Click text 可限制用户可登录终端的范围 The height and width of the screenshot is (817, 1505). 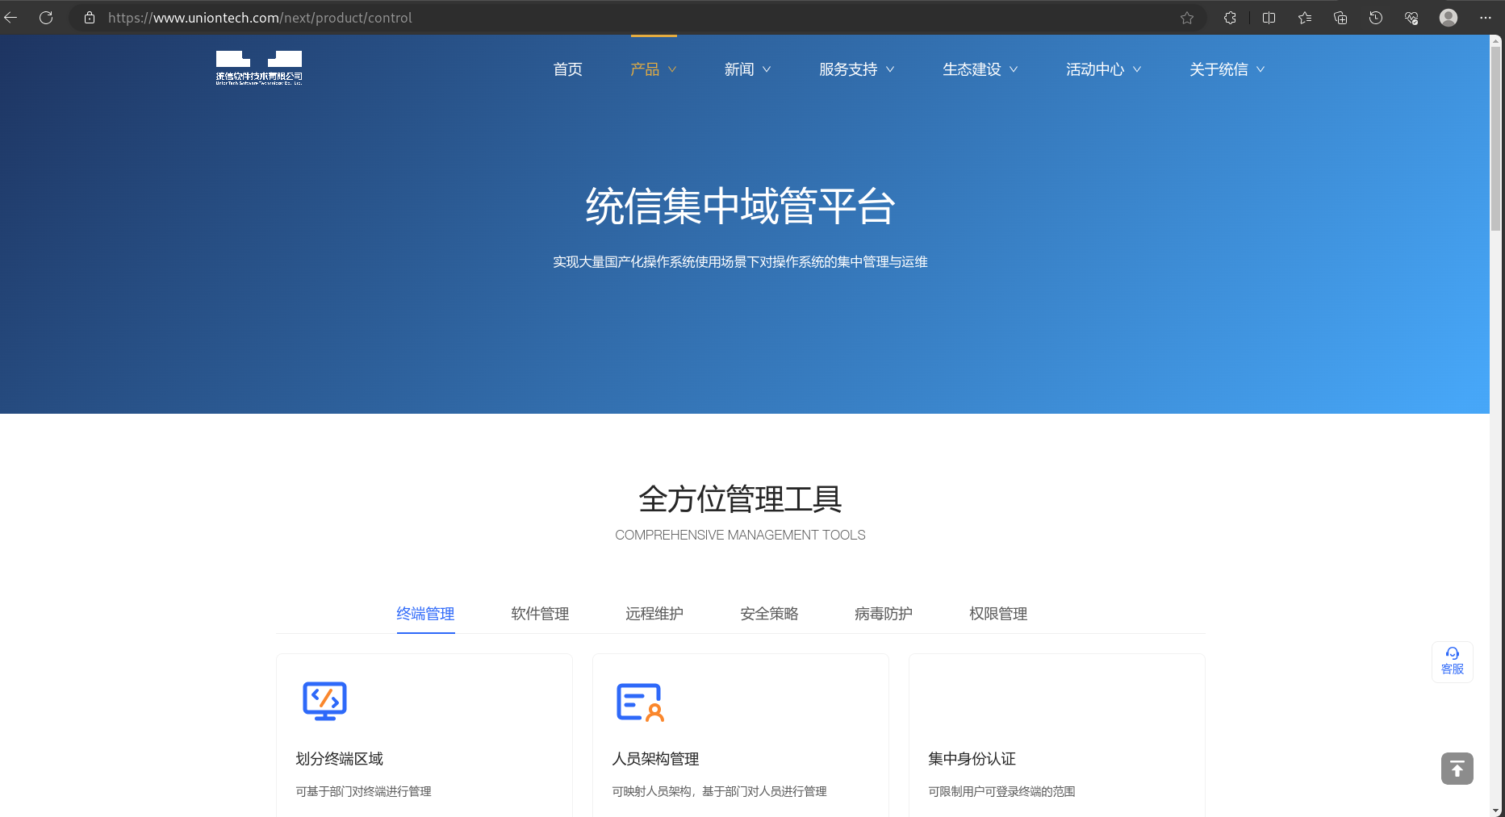coord(1001,791)
